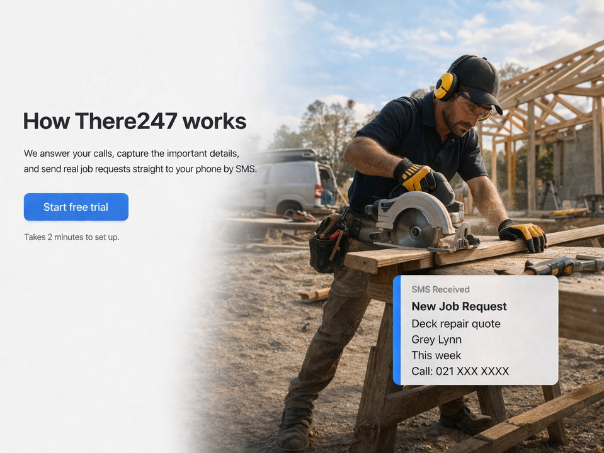The height and width of the screenshot is (453, 604).
Task: Click the New Job Request title
Action: click(459, 306)
